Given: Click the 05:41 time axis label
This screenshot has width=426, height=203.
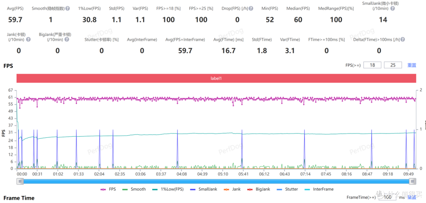Looking at the screenshot, I should click(243, 174).
